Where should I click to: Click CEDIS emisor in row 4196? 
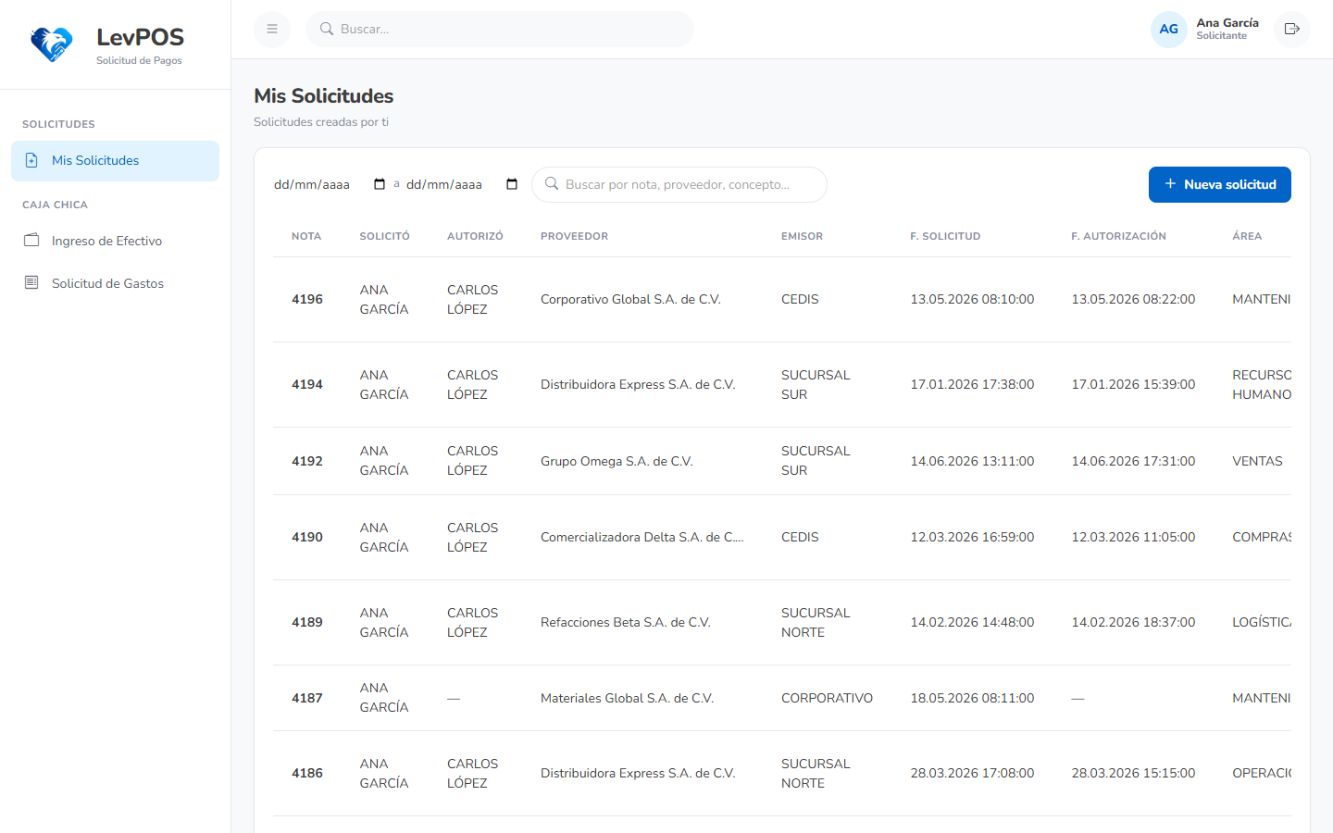pyautogui.click(x=800, y=299)
